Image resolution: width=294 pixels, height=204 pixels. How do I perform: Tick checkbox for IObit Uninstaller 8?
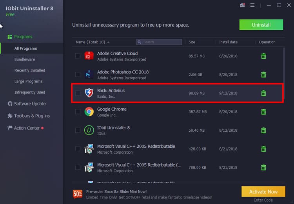tap(78, 130)
